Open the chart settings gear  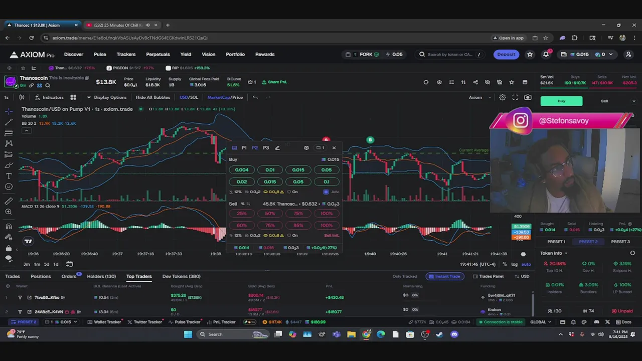click(x=502, y=97)
